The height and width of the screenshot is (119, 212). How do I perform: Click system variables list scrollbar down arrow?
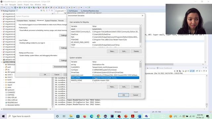[x=140, y=82]
